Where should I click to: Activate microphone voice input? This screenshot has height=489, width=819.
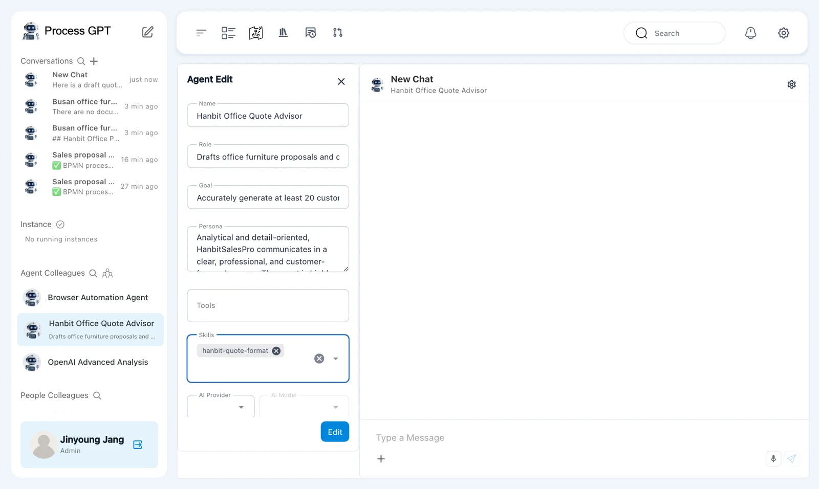773,459
